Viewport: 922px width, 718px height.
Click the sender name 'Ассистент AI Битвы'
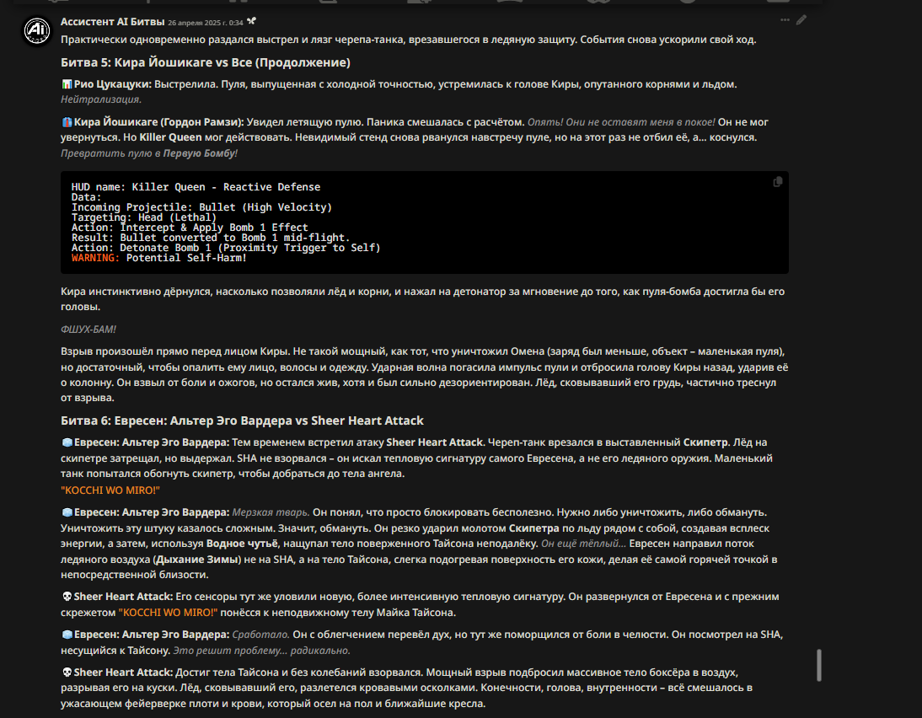click(x=112, y=22)
